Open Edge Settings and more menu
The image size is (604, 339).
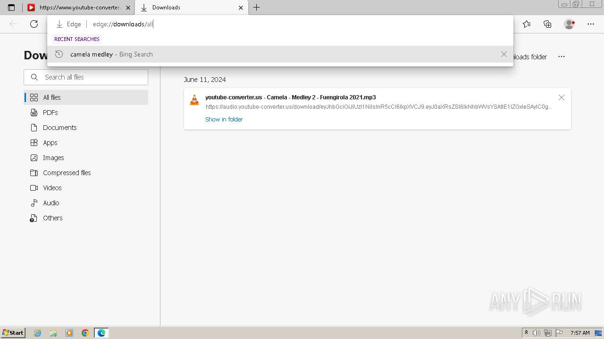[591, 24]
